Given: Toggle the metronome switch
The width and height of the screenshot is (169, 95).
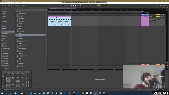Looking at the screenshot, I should tap(20, 5).
